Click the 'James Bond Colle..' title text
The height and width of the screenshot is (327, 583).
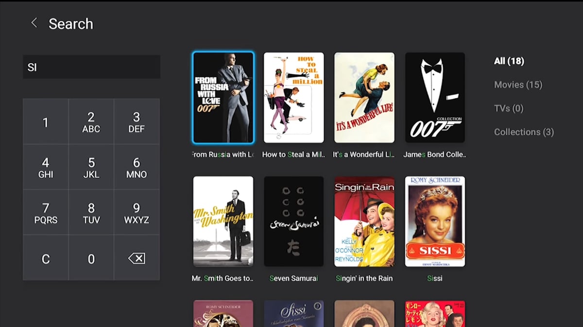435,155
